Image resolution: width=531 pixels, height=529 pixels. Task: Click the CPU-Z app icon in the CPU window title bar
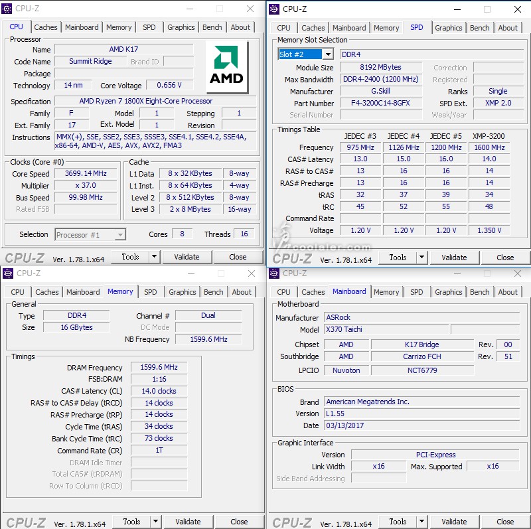[x=7, y=9]
